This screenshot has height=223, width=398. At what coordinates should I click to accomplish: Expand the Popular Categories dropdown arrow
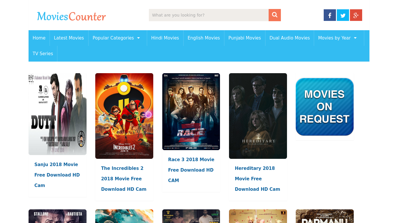138,38
